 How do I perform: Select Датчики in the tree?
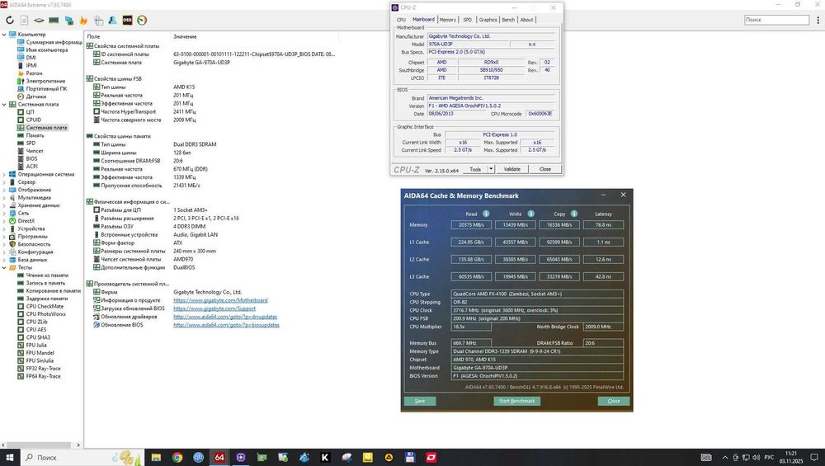(35, 96)
